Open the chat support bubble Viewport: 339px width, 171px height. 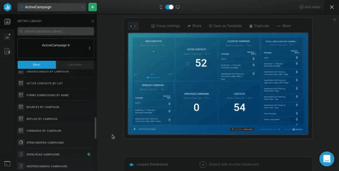327,159
